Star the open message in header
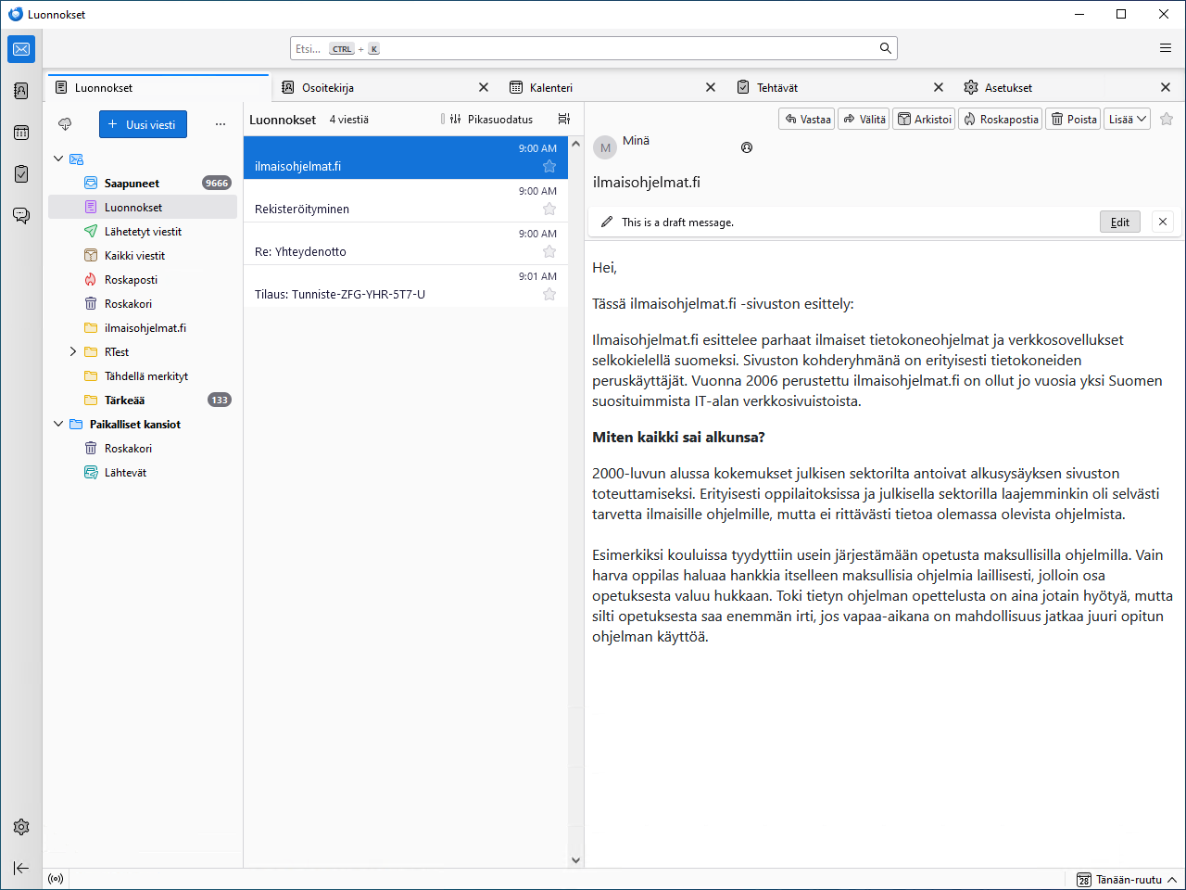 [1167, 119]
